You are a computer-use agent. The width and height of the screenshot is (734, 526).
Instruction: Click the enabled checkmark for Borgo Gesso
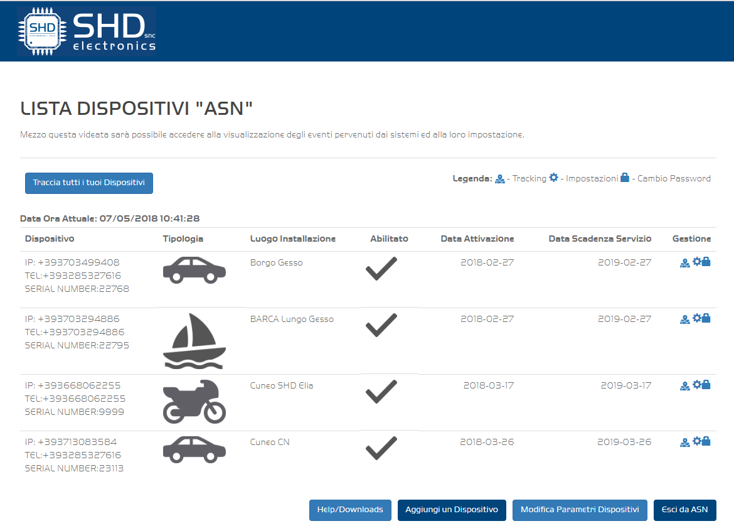pyautogui.click(x=381, y=269)
